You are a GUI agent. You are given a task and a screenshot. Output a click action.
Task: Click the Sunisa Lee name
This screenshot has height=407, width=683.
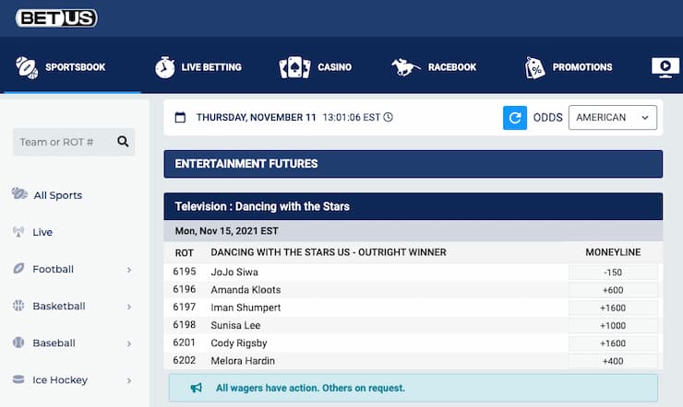click(x=235, y=325)
